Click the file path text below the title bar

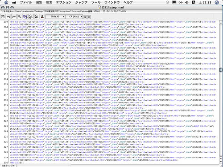[x=50, y=11]
